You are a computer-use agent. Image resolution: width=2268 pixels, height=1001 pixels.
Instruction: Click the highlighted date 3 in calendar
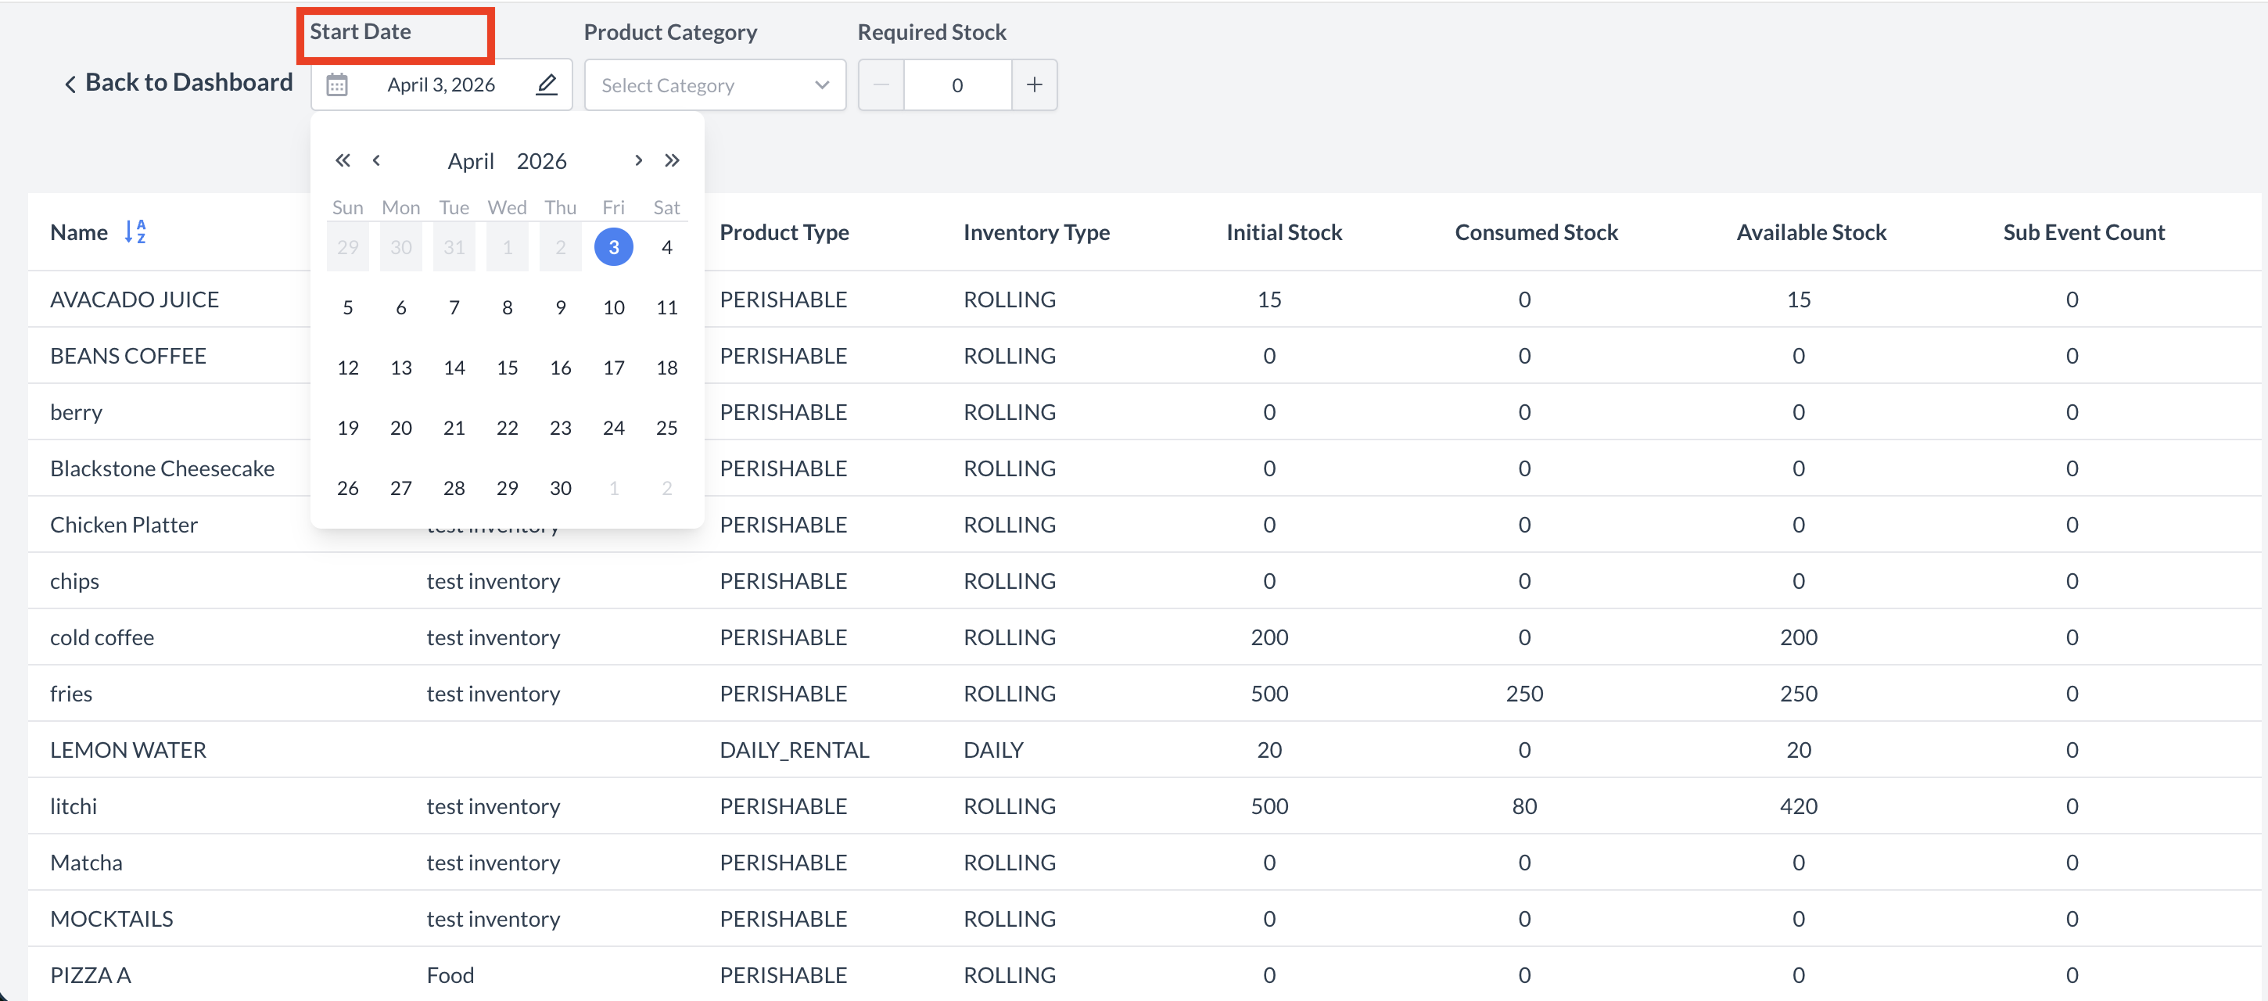614,247
